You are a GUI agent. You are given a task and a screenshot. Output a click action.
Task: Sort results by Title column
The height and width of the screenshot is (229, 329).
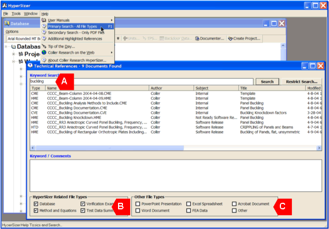click(272, 88)
